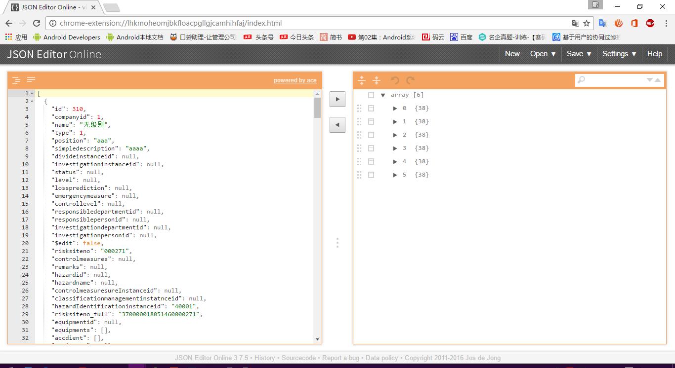675x368 pixels.
Task: Open the Save dropdown menu
Action: coord(579,54)
